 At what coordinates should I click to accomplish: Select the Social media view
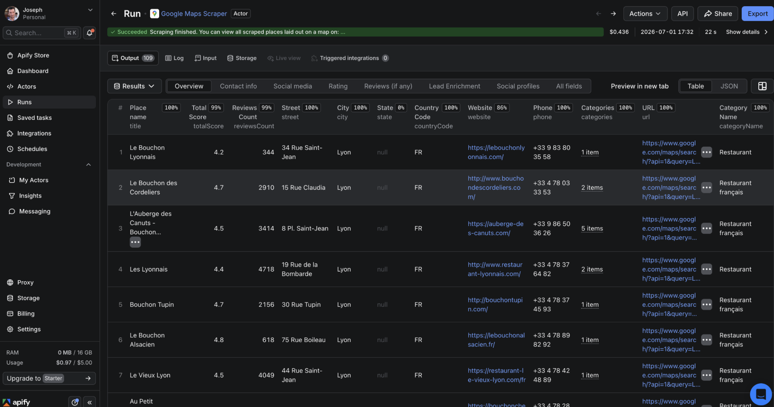293,86
